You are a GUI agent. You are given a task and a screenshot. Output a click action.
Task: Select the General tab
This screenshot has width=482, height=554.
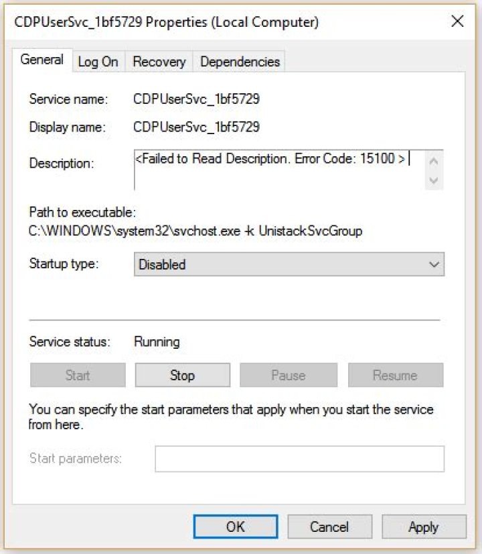click(42, 60)
